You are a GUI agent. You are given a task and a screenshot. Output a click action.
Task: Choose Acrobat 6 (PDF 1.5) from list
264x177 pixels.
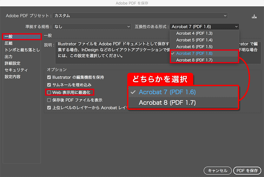pos(194,47)
